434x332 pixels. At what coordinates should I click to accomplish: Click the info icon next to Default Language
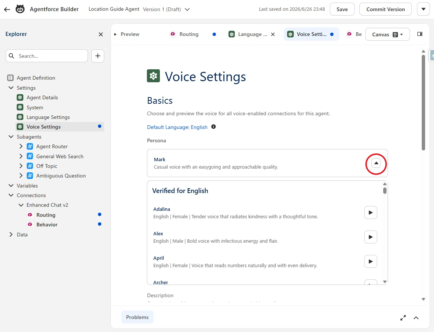(x=213, y=127)
